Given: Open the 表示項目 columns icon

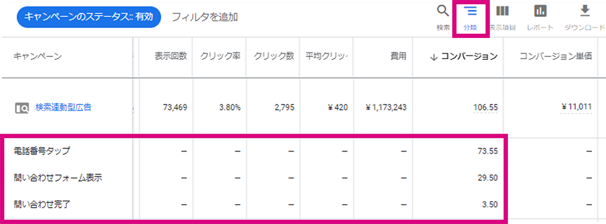Looking at the screenshot, I should pos(502,11).
